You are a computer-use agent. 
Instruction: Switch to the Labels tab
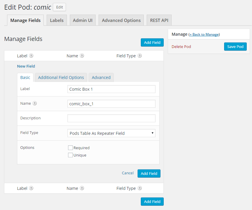click(57, 20)
